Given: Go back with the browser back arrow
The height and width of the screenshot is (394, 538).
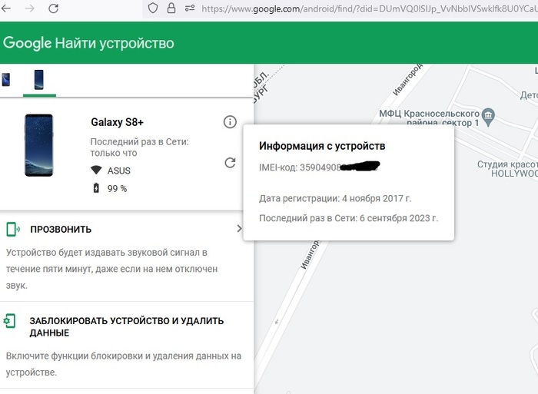Looking at the screenshot, I should tap(6, 8).
